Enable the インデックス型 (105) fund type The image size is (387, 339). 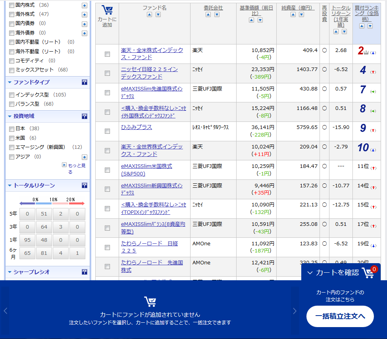(x=12, y=95)
